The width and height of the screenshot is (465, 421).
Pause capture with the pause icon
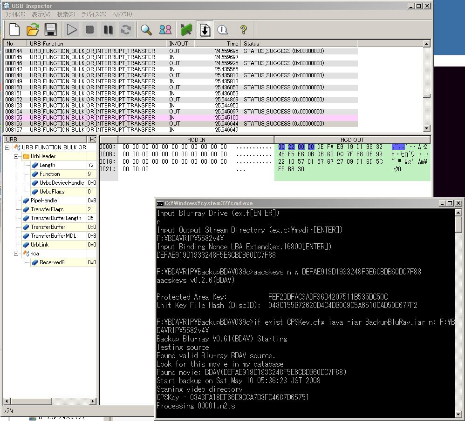coord(108,30)
